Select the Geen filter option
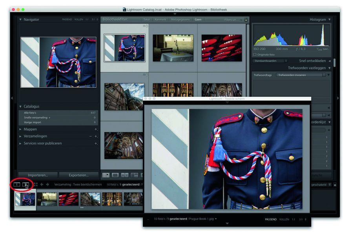This screenshot has height=237, width=343. coord(198,19)
